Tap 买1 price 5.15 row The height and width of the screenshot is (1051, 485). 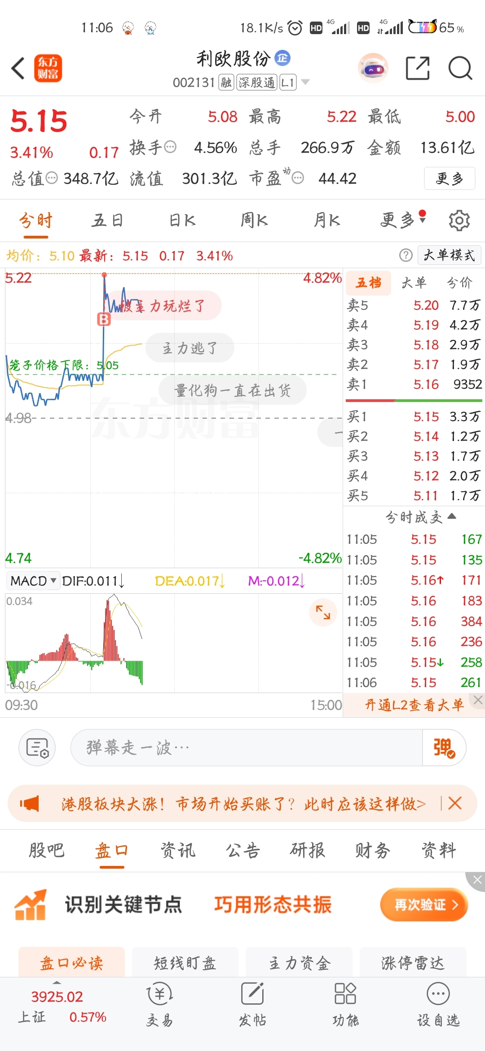pyautogui.click(x=414, y=416)
